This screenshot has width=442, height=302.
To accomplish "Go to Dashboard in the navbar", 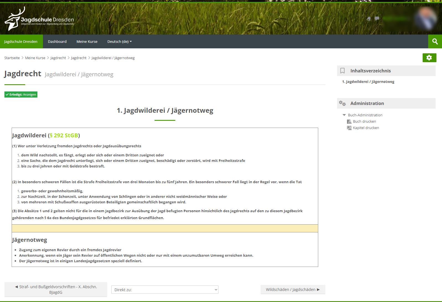I will pos(57,41).
